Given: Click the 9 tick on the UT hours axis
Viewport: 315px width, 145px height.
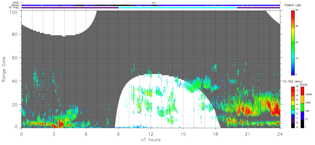Looking at the screenshot, I should pos(118,134).
